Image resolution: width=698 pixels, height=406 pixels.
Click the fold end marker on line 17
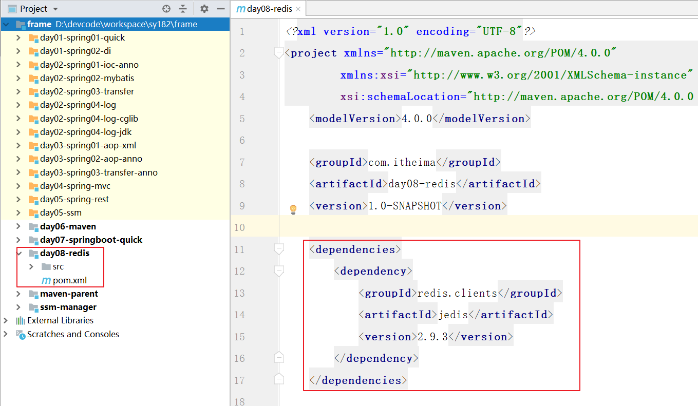pyautogui.click(x=279, y=379)
